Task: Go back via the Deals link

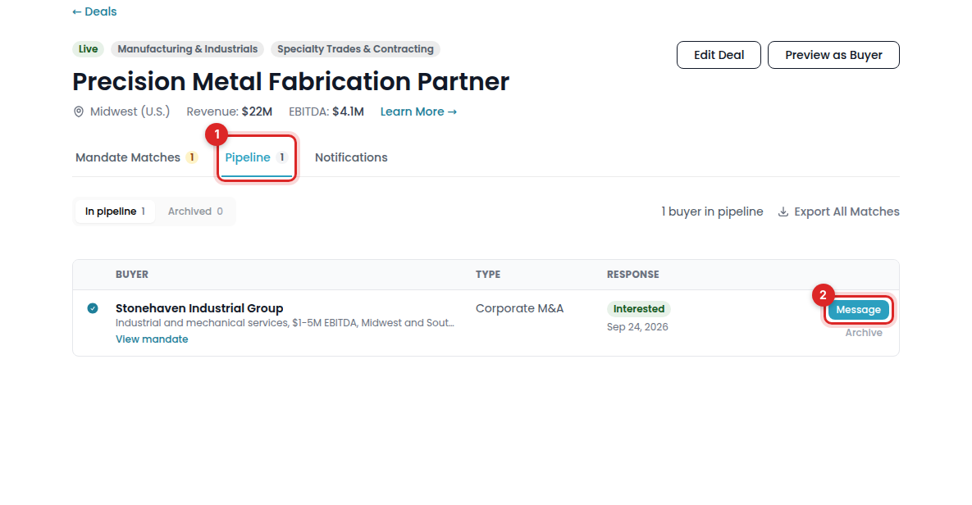Action: click(x=94, y=11)
